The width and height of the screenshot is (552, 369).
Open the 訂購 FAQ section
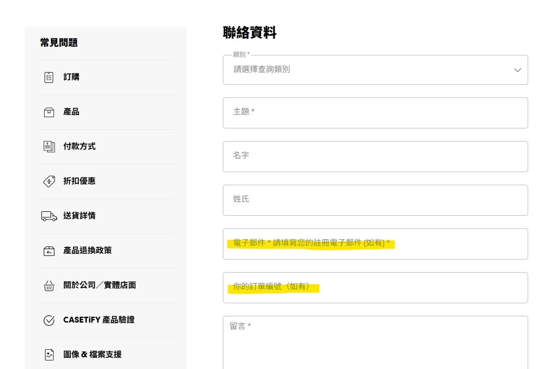pos(107,77)
